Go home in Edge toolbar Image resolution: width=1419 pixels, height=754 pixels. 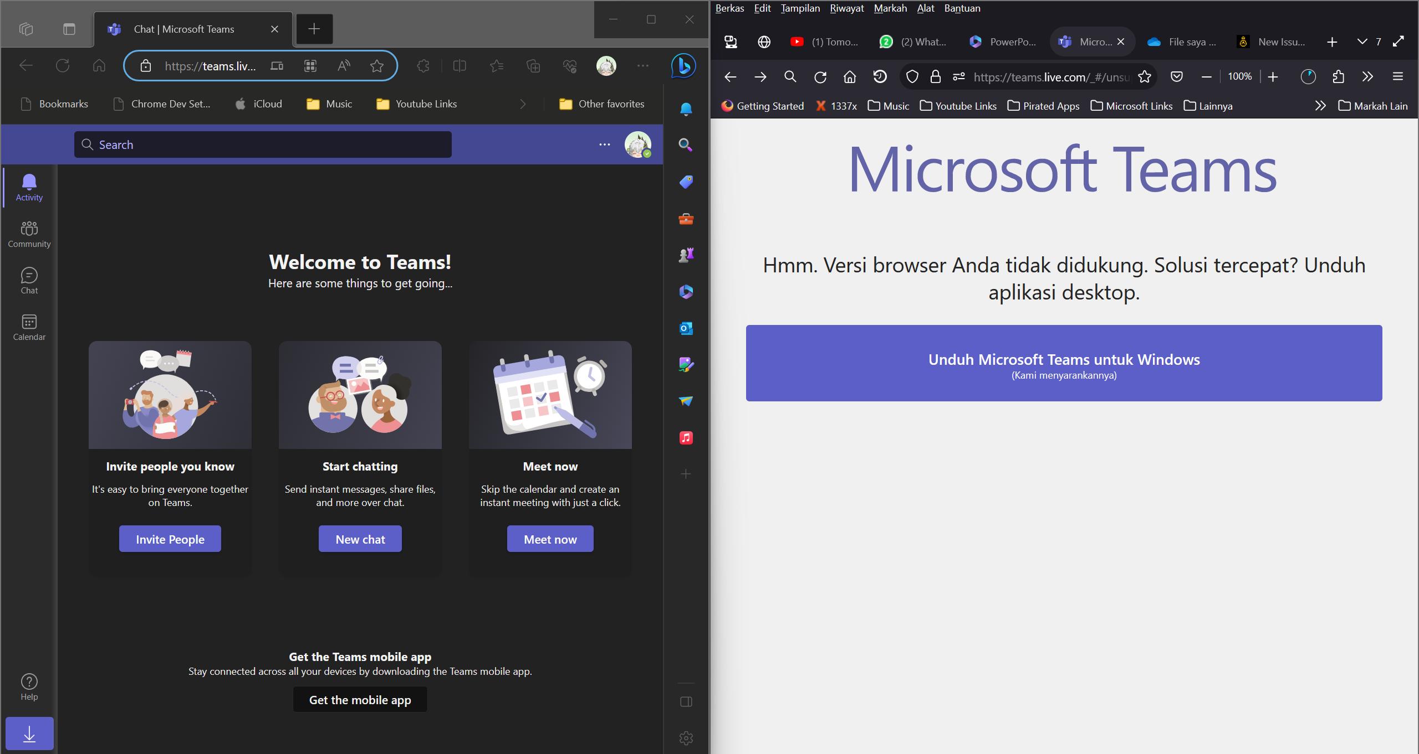click(x=99, y=66)
